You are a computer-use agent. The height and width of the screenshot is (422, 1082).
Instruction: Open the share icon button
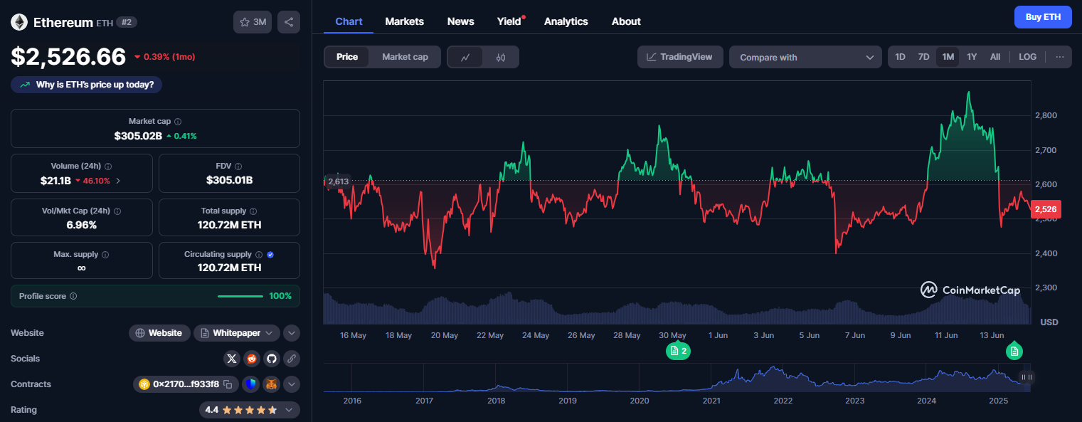point(289,22)
